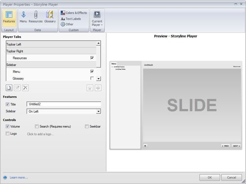Click the edit tab pencil icon

[x=17, y=88]
